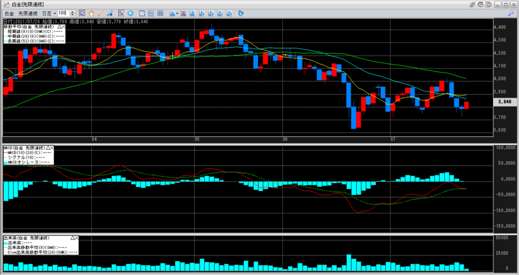Screen dimensions: 519x275
Task: Select the arrow pointer tool
Action: click(82, 14)
